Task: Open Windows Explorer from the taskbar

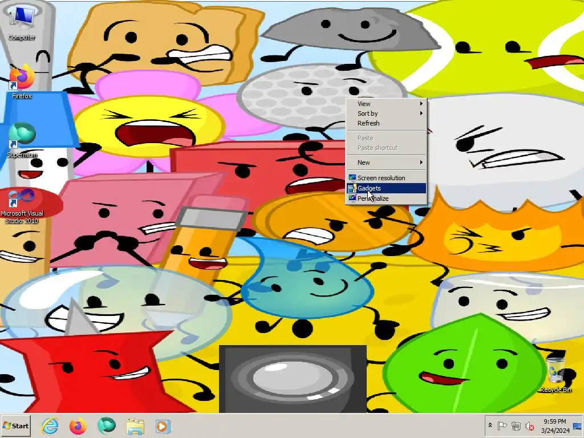Action: click(x=135, y=426)
